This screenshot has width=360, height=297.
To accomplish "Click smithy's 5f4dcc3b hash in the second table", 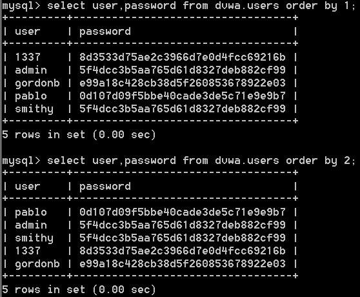I will click(x=183, y=238).
